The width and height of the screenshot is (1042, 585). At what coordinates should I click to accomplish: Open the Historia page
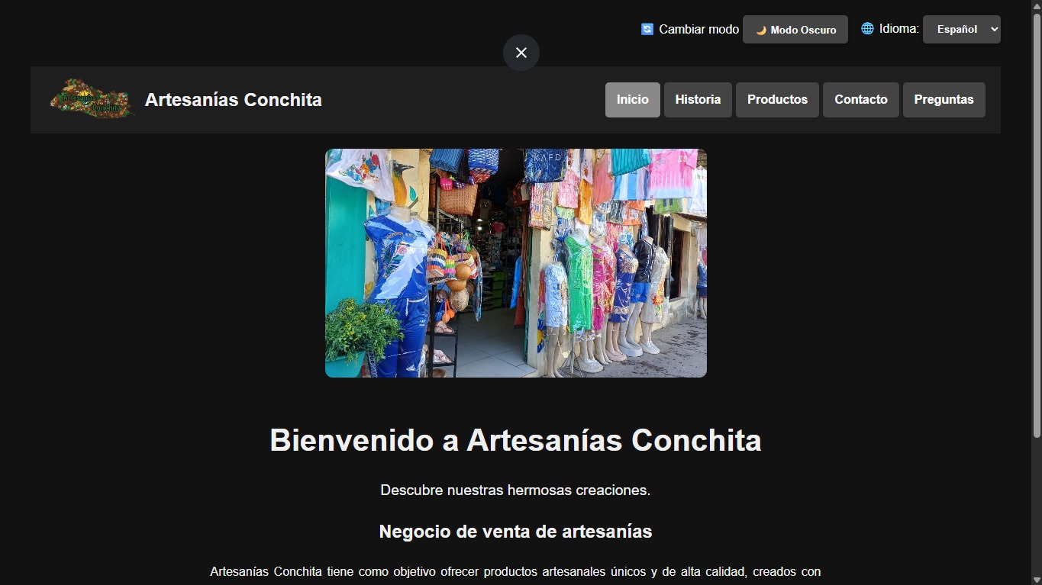coord(698,100)
